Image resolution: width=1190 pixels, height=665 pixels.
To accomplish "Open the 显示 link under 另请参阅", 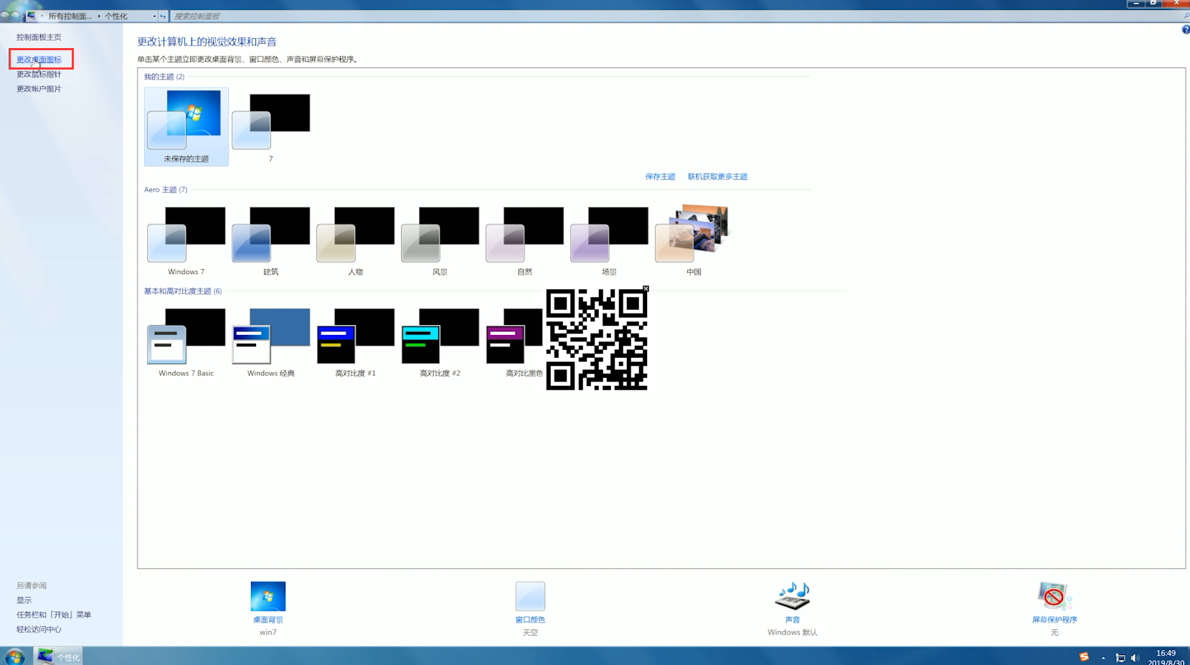I will click(24, 600).
